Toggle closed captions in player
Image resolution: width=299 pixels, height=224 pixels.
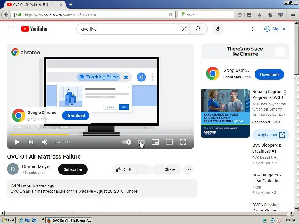(141, 142)
